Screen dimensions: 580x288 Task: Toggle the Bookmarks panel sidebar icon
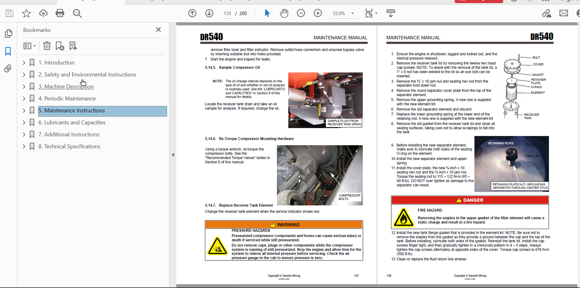click(x=8, y=51)
